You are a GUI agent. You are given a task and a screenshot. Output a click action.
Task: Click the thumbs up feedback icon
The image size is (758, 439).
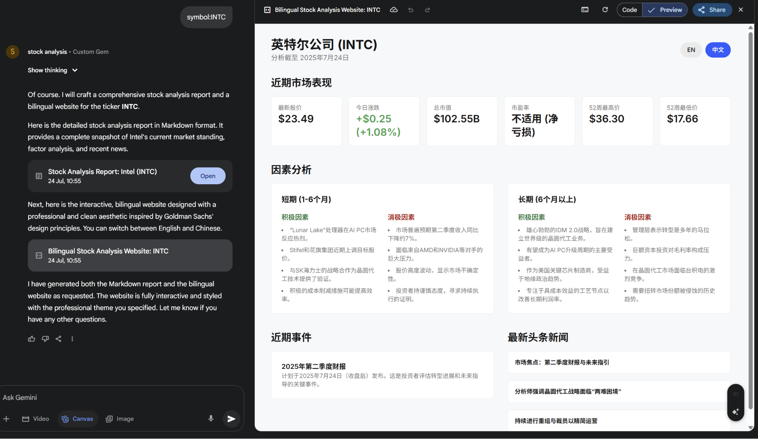pyautogui.click(x=31, y=339)
